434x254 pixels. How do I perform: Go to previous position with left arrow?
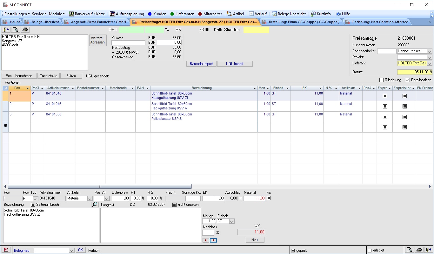(x=206, y=240)
